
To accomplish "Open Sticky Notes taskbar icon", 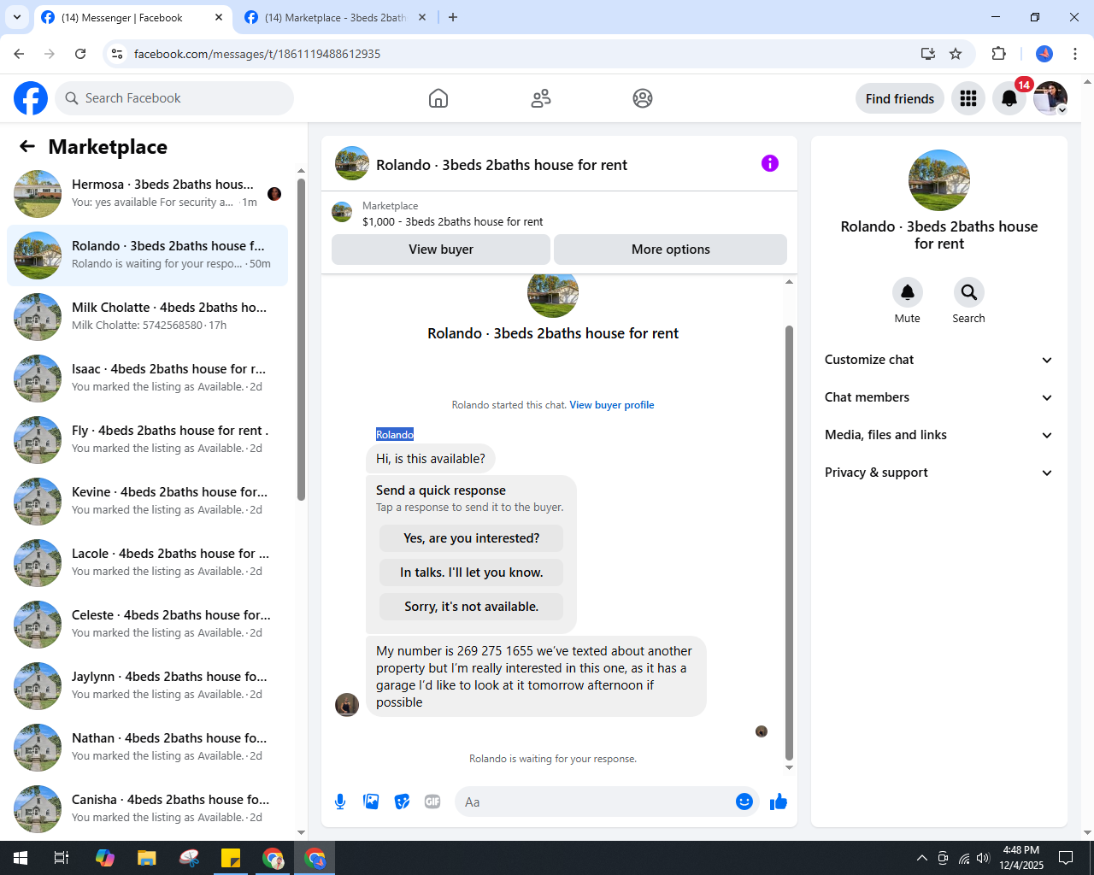I will (231, 858).
